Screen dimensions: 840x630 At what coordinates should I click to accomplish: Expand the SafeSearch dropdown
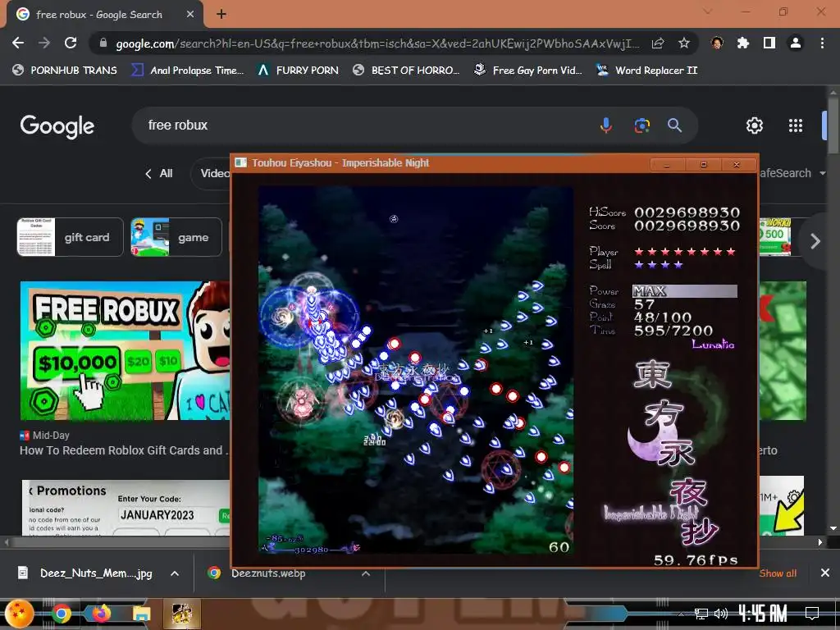coord(792,174)
